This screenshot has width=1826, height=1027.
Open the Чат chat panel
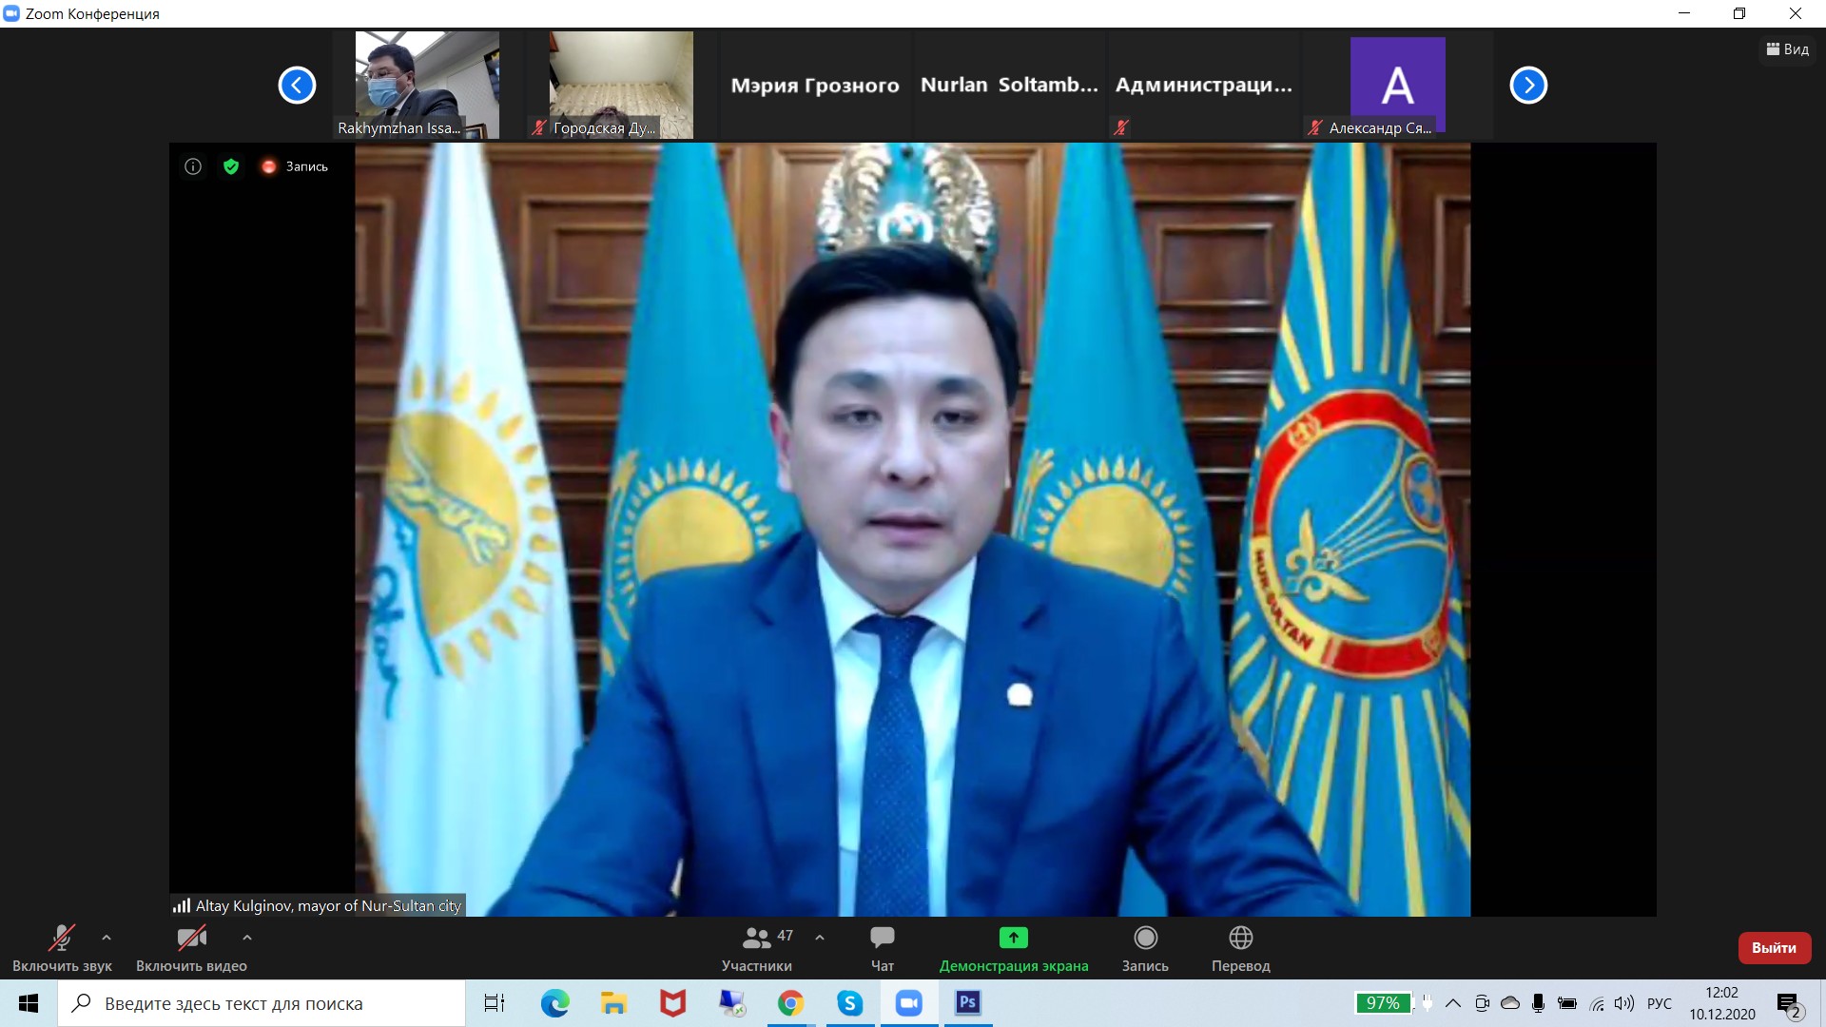(x=883, y=948)
